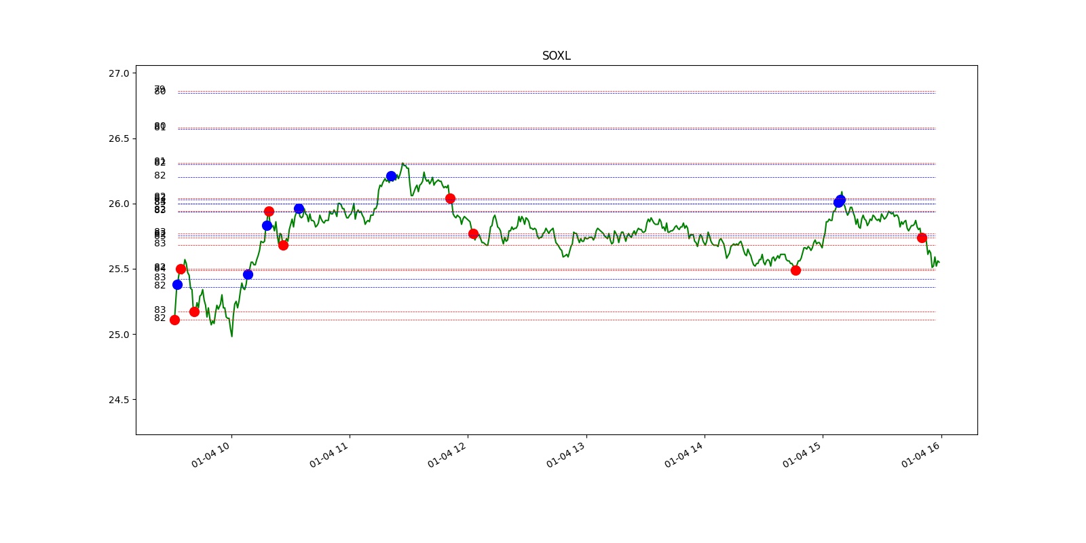Screen dimensions: 1086x543
Task: Click the red marker at 25.77 just after 12:00
Action: click(x=473, y=233)
